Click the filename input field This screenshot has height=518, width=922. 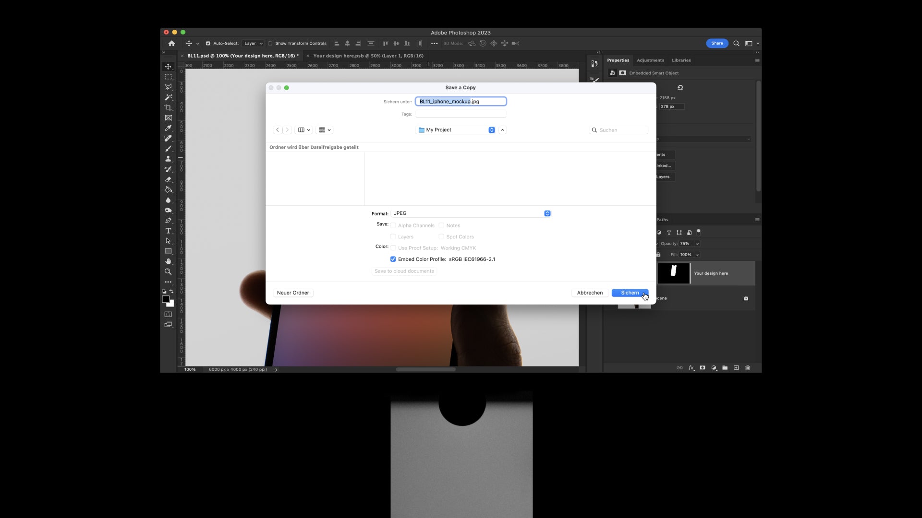point(461,101)
